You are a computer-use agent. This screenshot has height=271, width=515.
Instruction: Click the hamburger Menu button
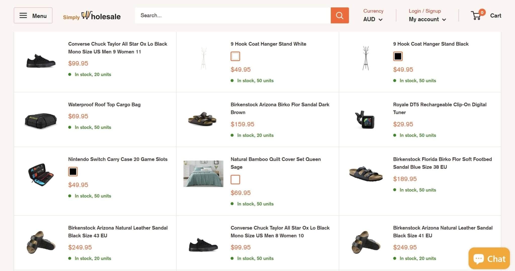[33, 16]
